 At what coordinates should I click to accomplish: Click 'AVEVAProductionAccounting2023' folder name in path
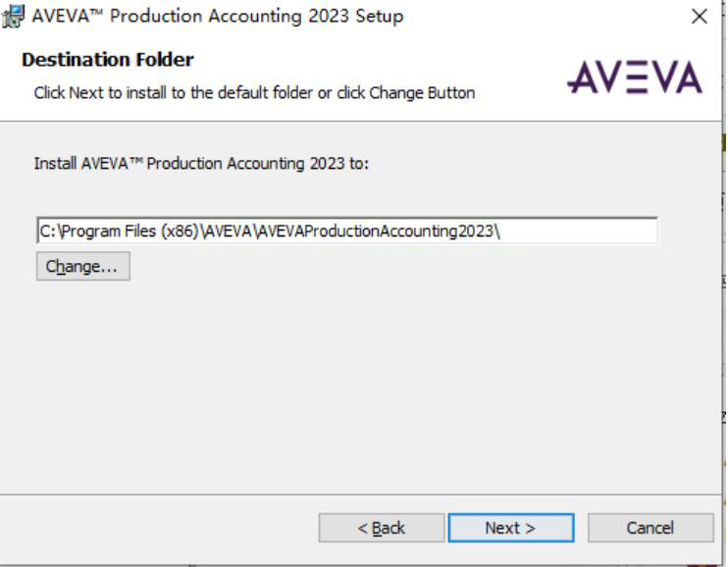click(x=374, y=231)
